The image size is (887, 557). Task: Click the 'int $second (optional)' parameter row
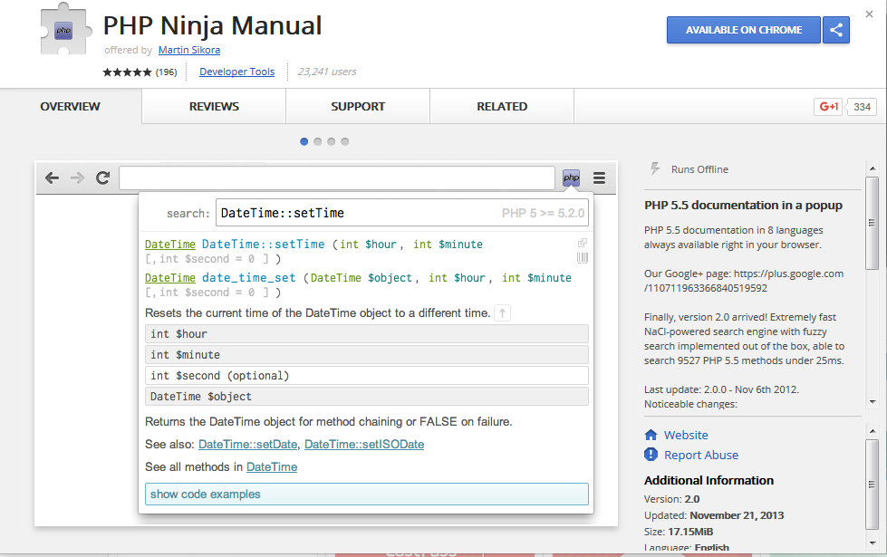pos(367,376)
